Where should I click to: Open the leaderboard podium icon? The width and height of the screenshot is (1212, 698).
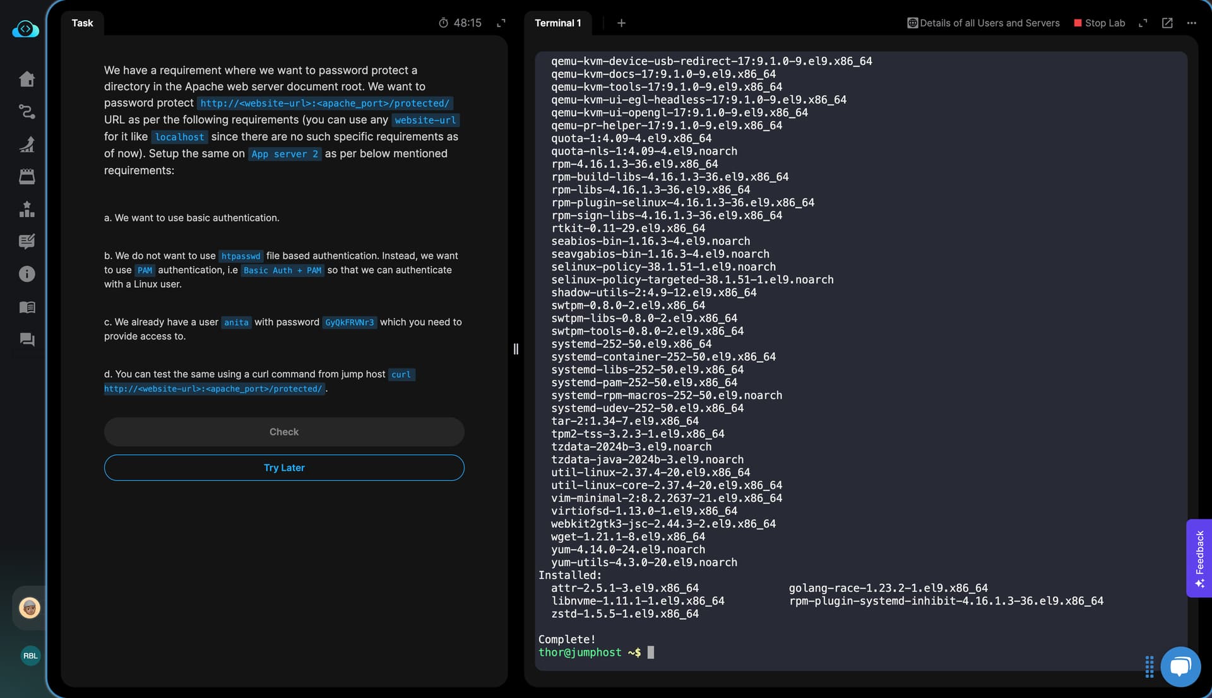pos(27,209)
